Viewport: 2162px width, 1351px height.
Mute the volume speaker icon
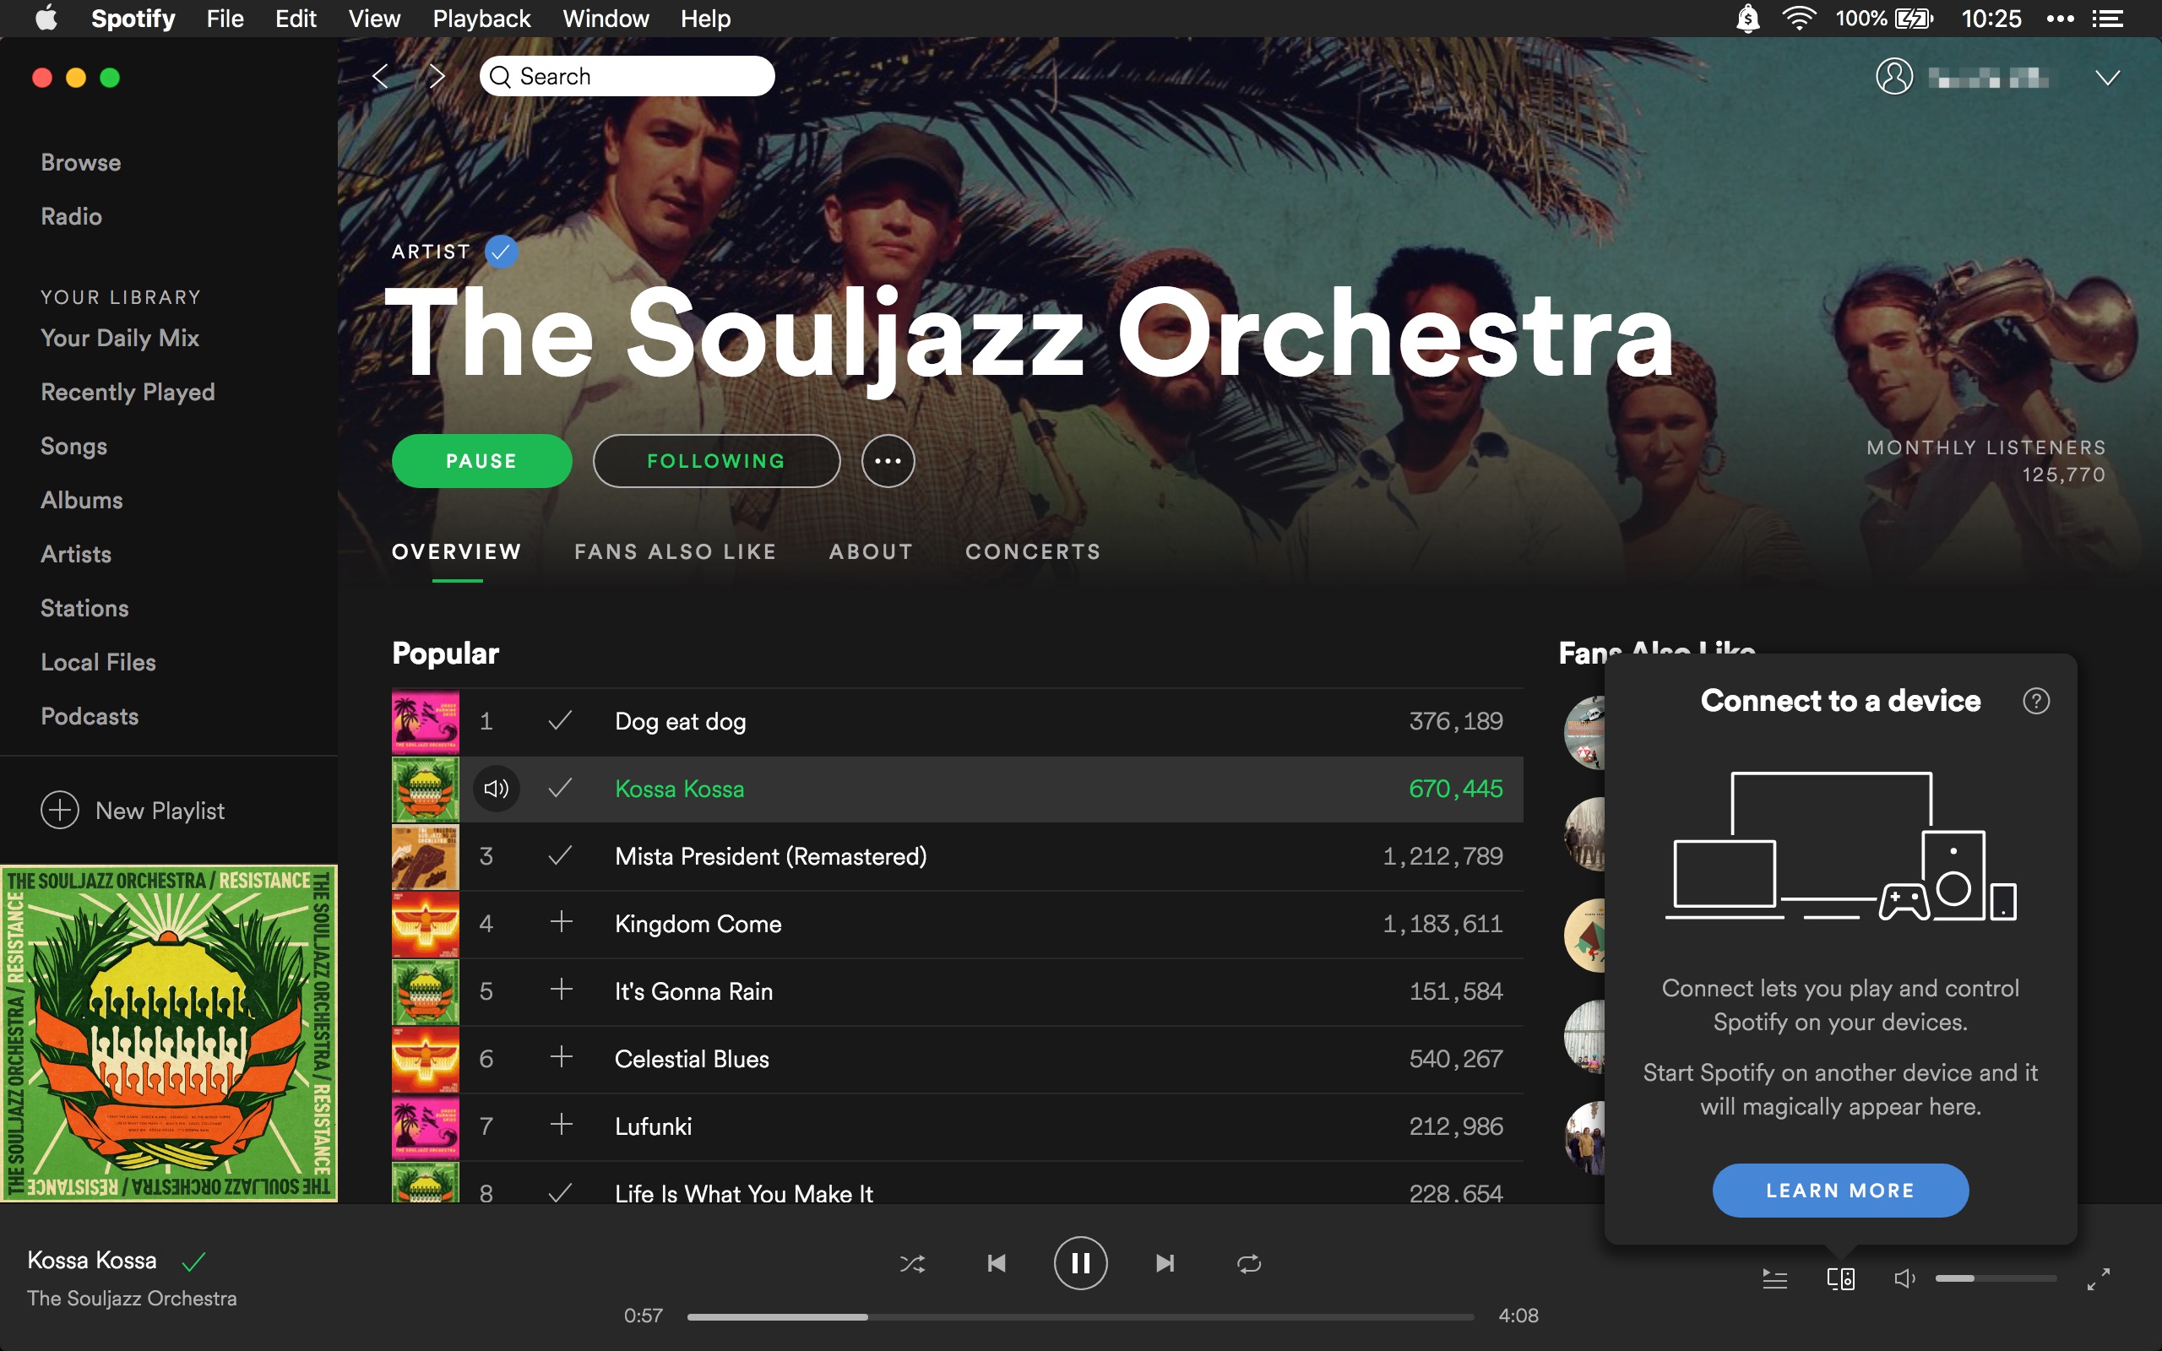tap(1904, 1279)
